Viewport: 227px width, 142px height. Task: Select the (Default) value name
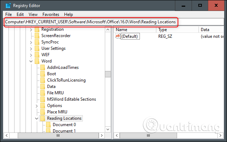[x=130, y=36]
